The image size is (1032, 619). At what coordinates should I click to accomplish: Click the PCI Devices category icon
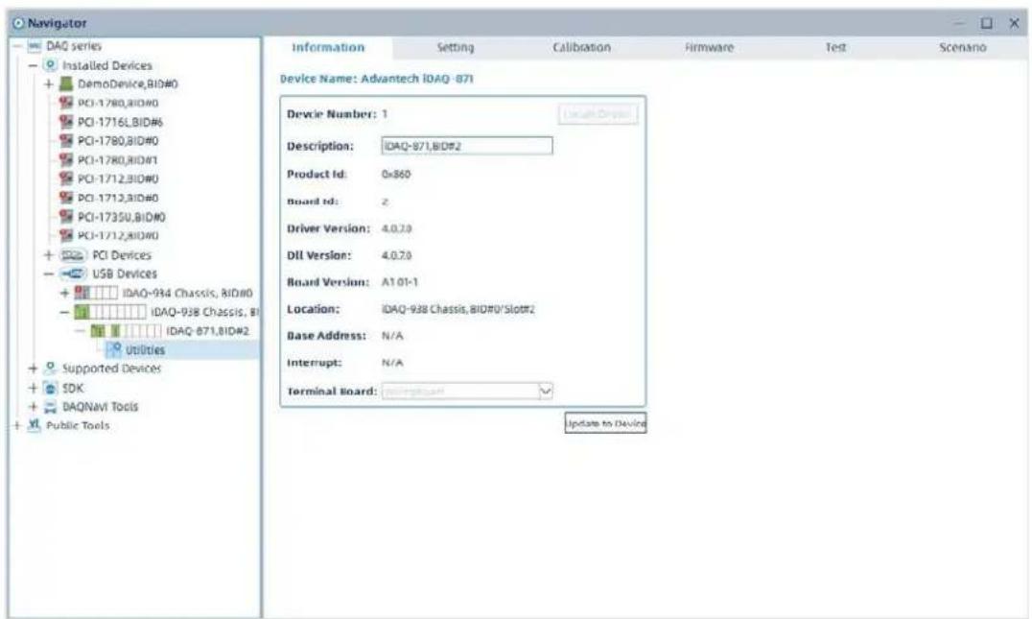[x=72, y=255]
